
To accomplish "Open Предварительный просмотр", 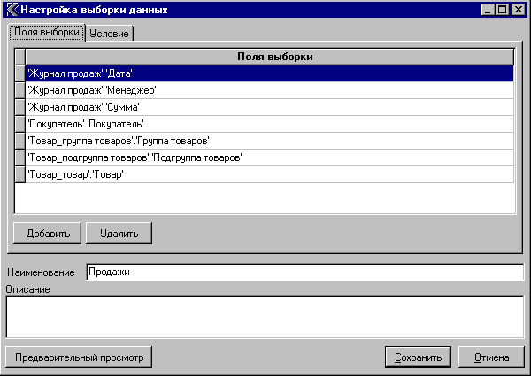I will 79,357.
